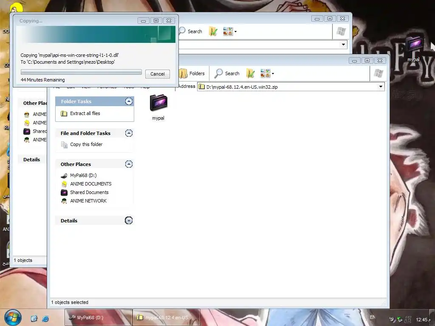Click the EN language indicator
Viewport: 435px width, 326px height.
click(373, 317)
